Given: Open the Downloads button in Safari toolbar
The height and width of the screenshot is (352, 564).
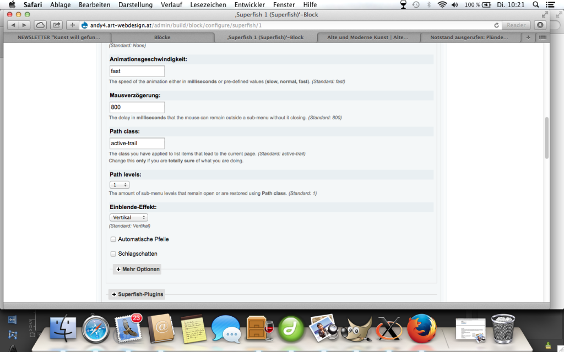Looking at the screenshot, I should pos(540,25).
